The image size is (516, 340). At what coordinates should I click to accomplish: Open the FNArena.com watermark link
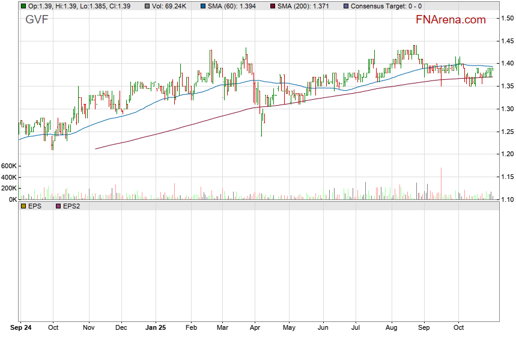pyautogui.click(x=451, y=20)
